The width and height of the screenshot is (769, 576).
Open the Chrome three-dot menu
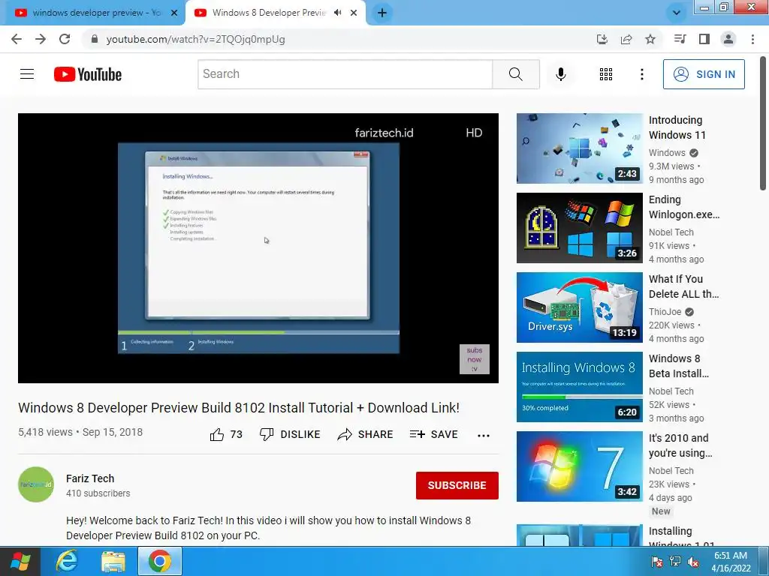point(752,39)
